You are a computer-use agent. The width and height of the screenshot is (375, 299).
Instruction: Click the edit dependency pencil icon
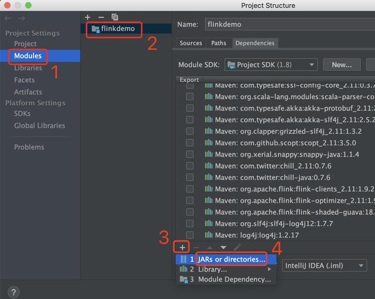pyautogui.click(x=237, y=247)
